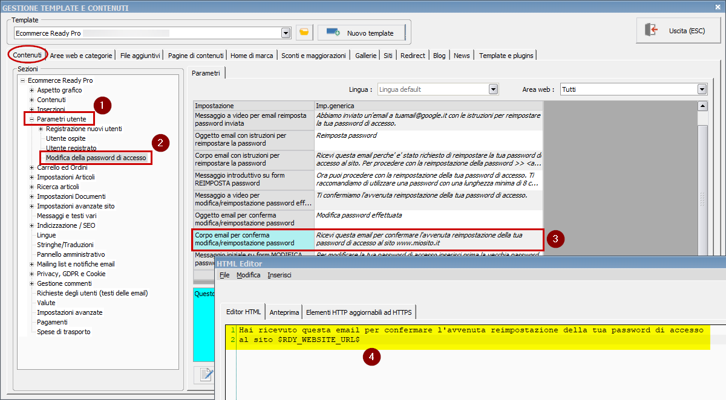Switch to the Sconti e maggiorazioni tab
This screenshot has height=400, width=726.
tap(313, 56)
